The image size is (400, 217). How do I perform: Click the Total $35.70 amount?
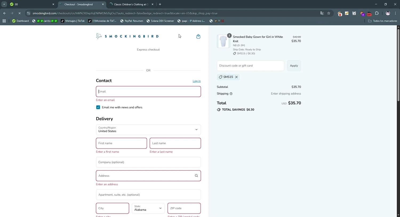click(x=294, y=103)
